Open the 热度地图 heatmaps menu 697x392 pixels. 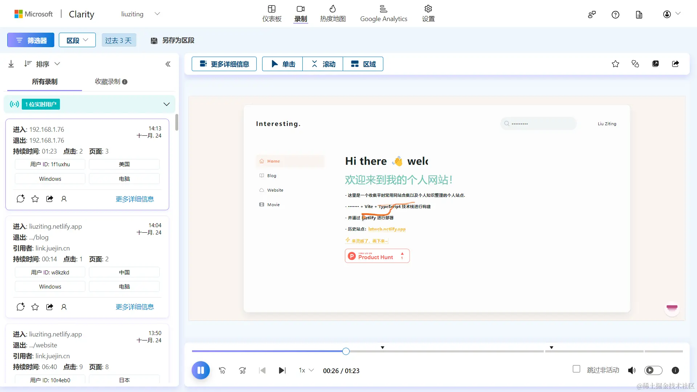coord(333,13)
